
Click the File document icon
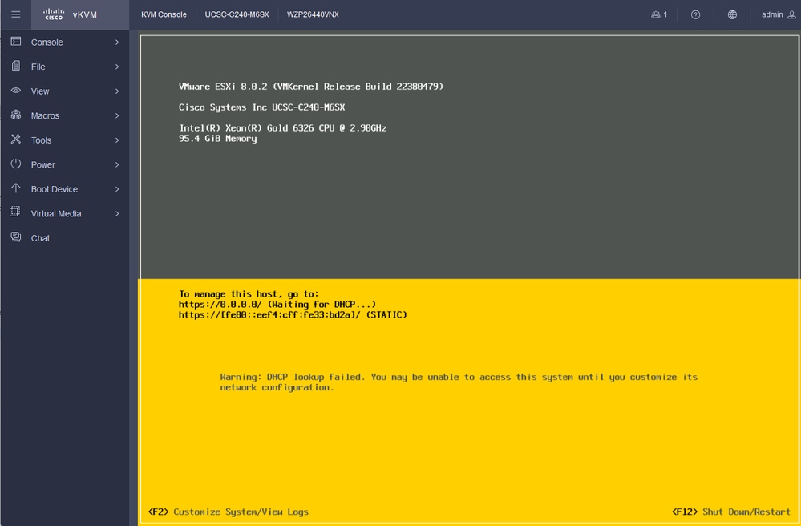(x=16, y=66)
